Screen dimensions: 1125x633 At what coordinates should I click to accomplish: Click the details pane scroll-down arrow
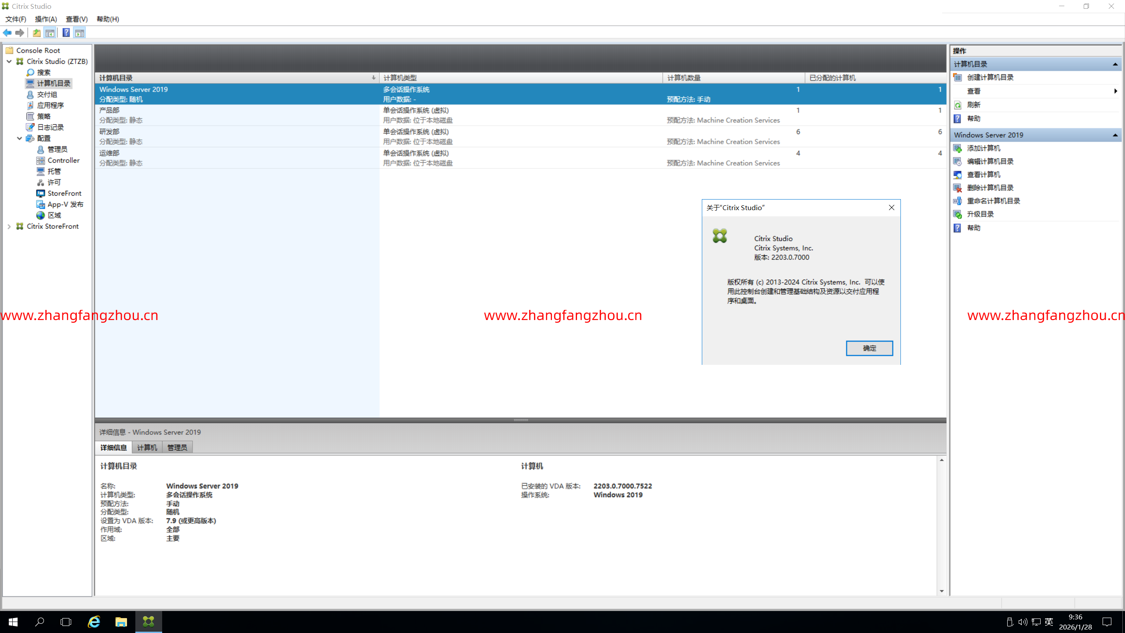pyautogui.click(x=941, y=591)
